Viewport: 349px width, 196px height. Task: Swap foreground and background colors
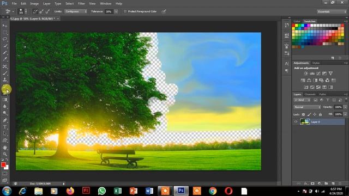7,160
